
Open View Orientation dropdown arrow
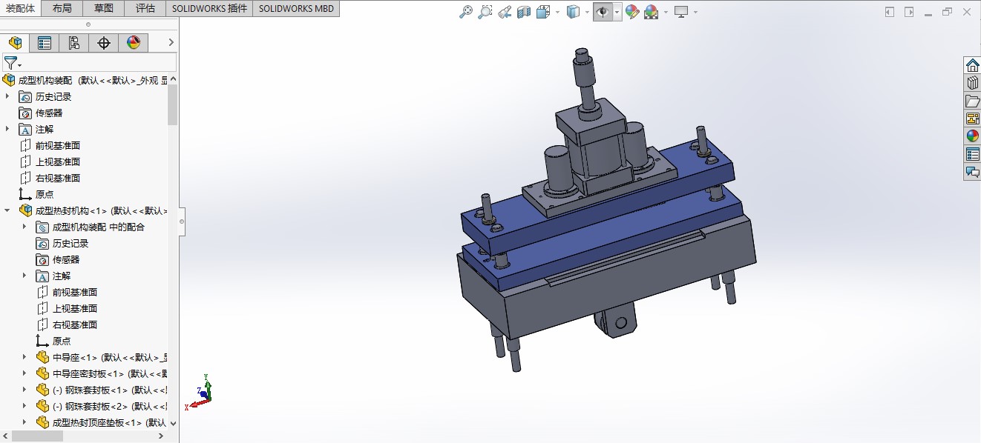point(557,13)
